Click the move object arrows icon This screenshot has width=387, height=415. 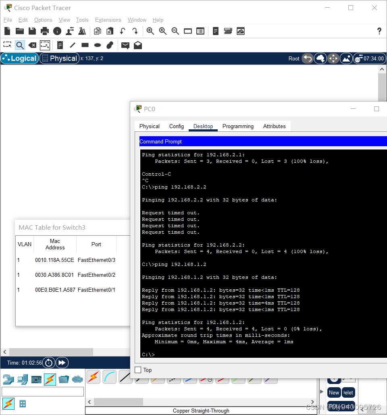click(333, 58)
